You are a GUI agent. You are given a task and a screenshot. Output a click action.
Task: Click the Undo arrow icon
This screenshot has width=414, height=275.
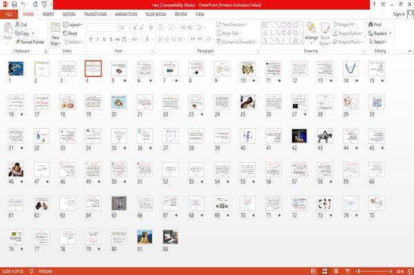(x=23, y=4)
